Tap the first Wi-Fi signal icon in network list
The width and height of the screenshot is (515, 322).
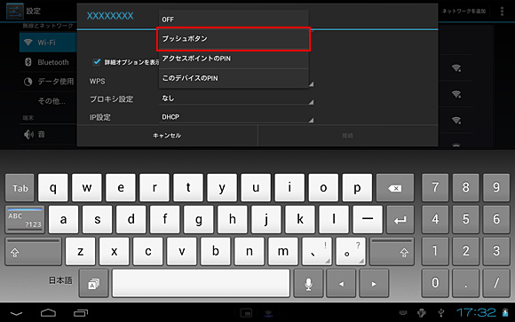(x=456, y=68)
